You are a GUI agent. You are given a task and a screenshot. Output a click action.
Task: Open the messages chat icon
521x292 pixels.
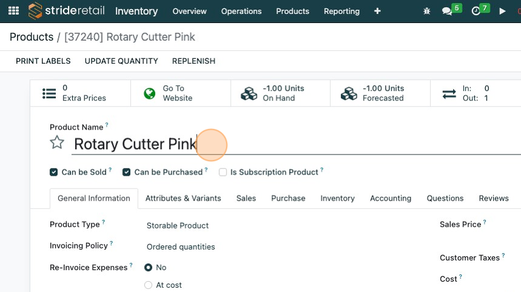tap(448, 11)
